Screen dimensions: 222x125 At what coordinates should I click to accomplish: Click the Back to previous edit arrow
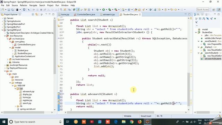pyautogui.click(x=172, y=10)
